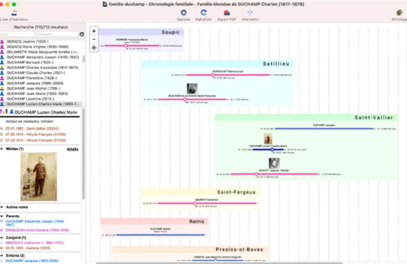Click the Nom search field
This screenshot has width=407, height=264.
tap(17, 34)
